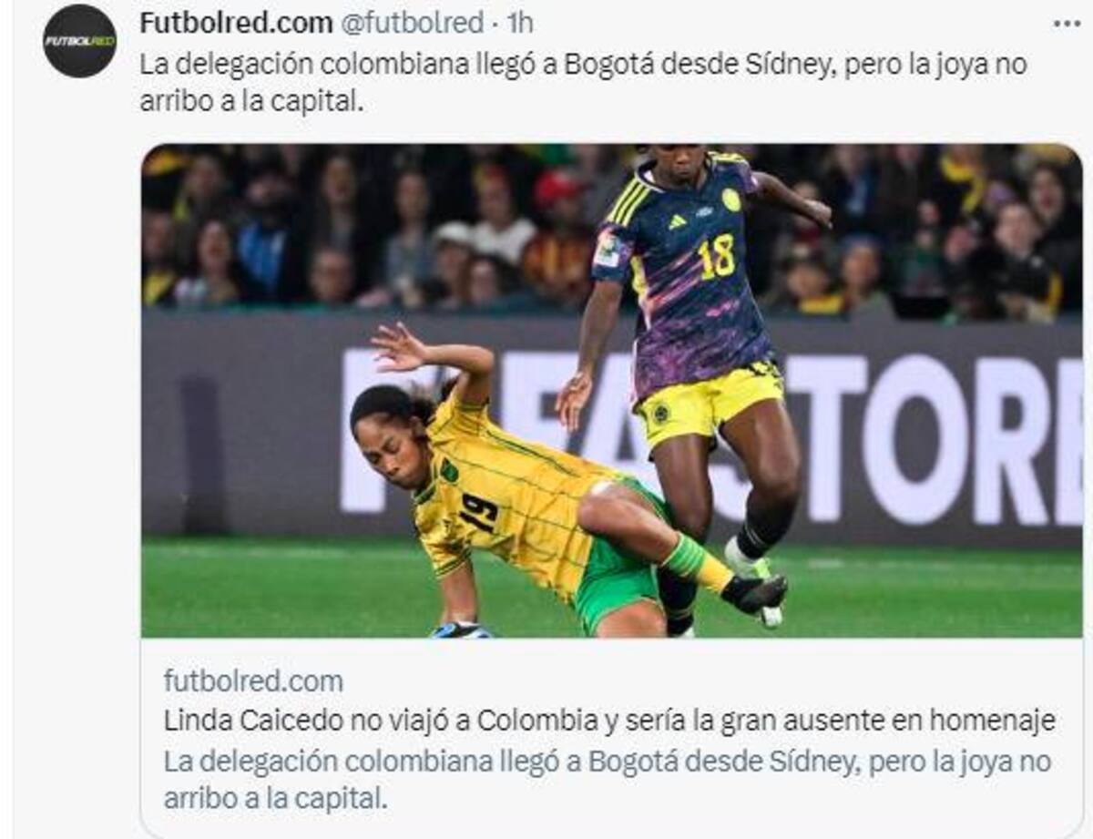
Task: Open the @futbolred handle link
Action: point(412,24)
